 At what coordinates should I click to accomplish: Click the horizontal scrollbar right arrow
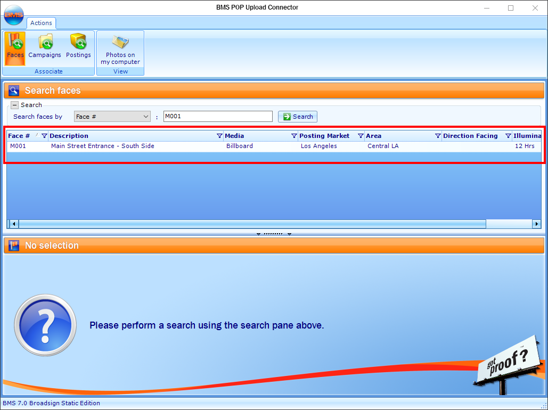537,224
